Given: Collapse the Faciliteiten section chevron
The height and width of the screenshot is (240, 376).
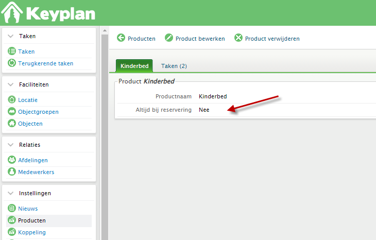Looking at the screenshot, I should pos(10,84).
